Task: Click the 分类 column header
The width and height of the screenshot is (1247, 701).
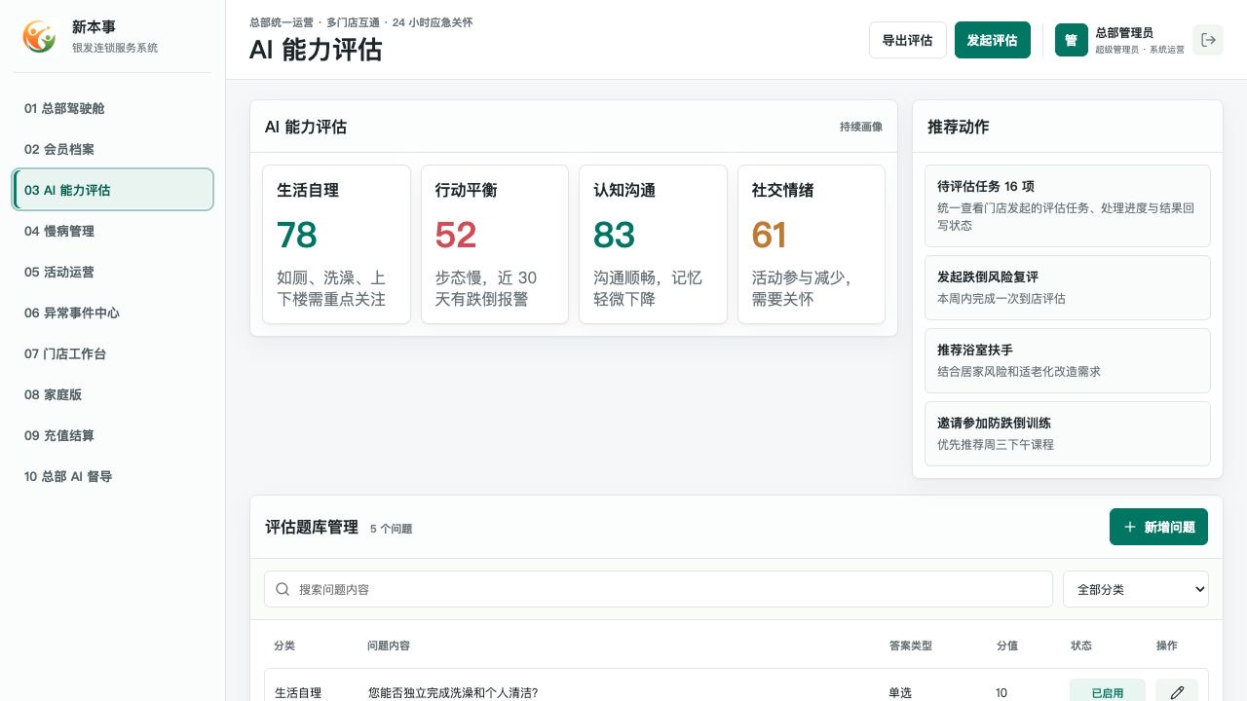Action: pyautogui.click(x=284, y=646)
